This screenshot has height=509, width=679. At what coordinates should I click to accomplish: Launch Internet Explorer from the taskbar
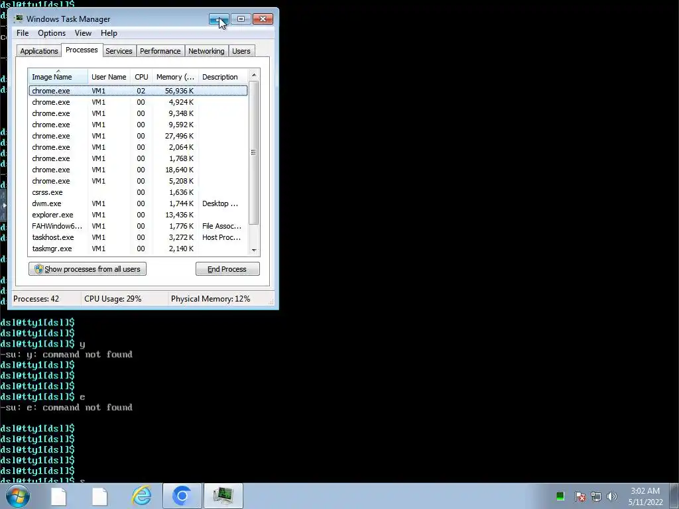142,496
